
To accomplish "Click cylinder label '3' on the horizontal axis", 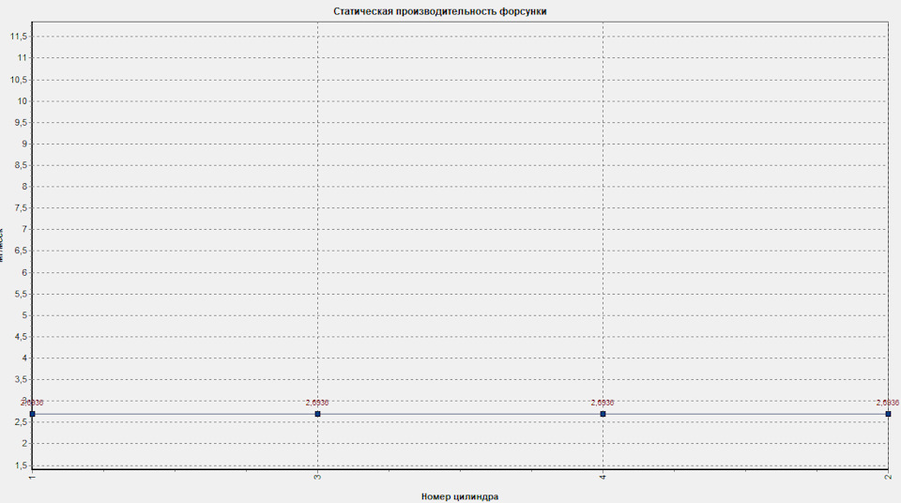I will coord(317,477).
